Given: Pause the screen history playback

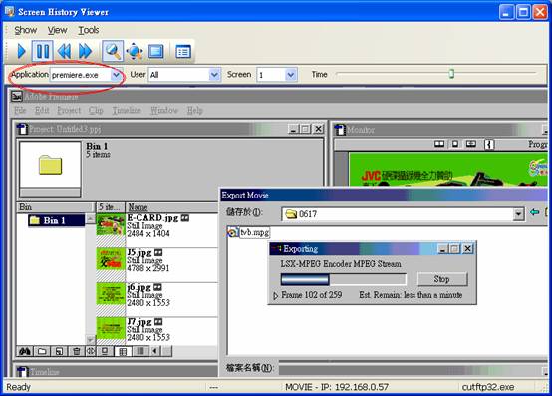Looking at the screenshot, I should point(43,52).
